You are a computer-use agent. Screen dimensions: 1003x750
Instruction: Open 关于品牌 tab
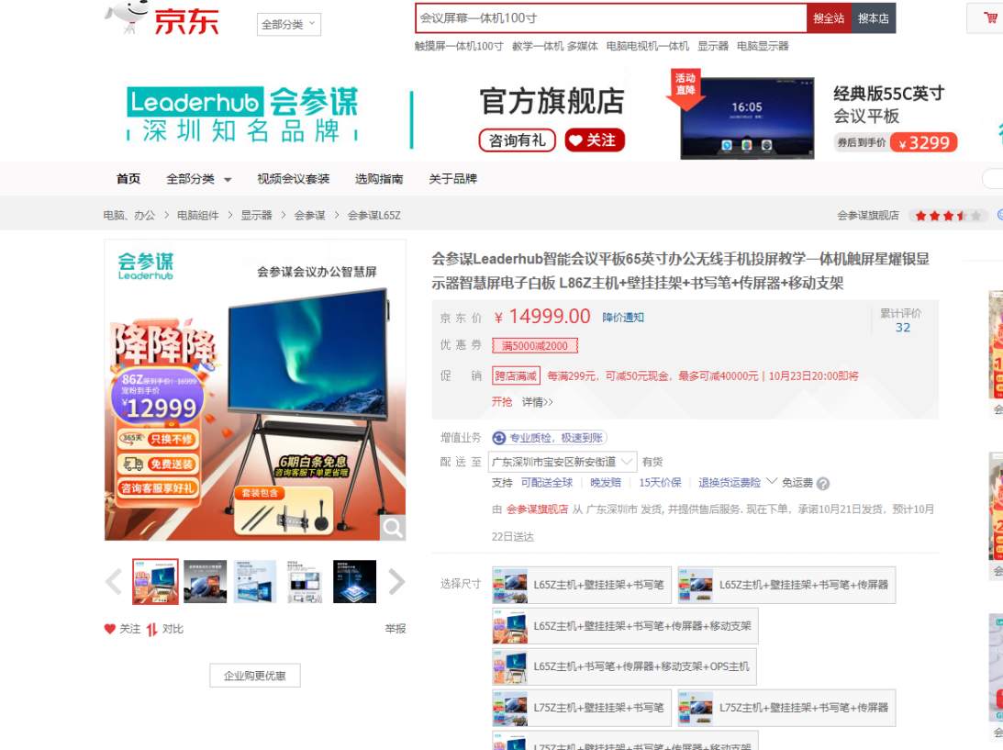453,179
